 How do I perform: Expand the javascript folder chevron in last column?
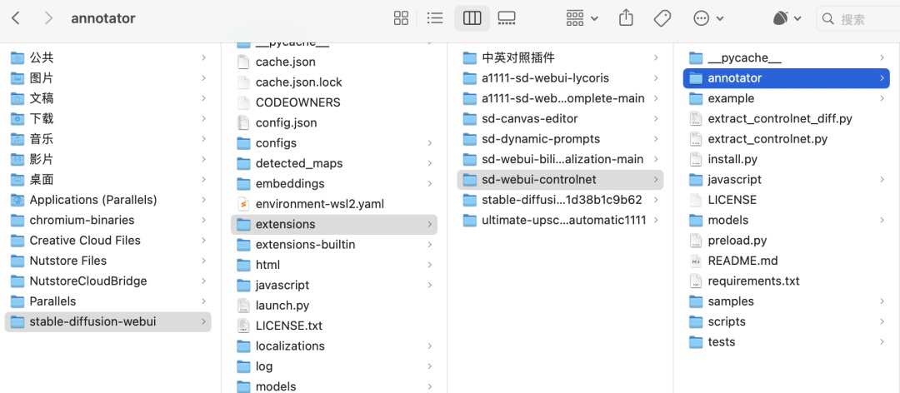882,180
